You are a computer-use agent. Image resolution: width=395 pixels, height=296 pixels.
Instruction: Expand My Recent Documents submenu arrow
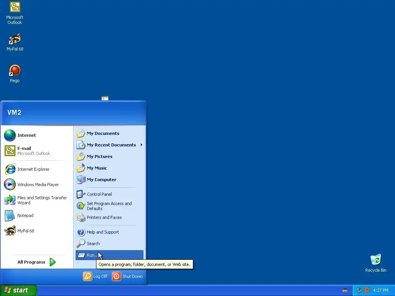(x=142, y=145)
